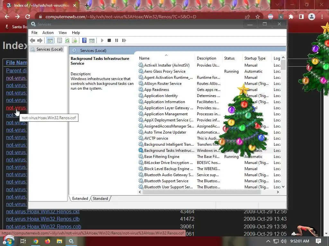Reload the page in Chrome
Viewport: 329px width, 246px height.
click(28, 17)
